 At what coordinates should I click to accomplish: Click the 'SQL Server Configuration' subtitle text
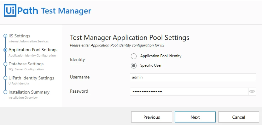point(26,69)
